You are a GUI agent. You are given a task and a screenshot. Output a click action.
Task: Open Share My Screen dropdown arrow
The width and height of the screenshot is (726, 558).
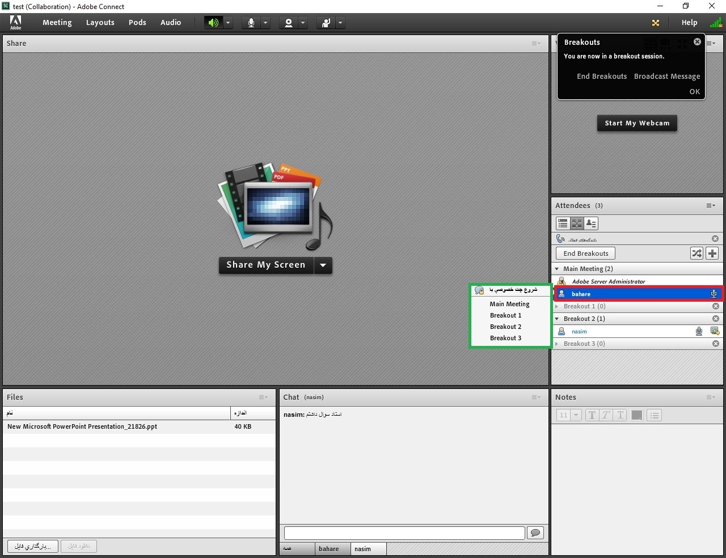point(323,265)
